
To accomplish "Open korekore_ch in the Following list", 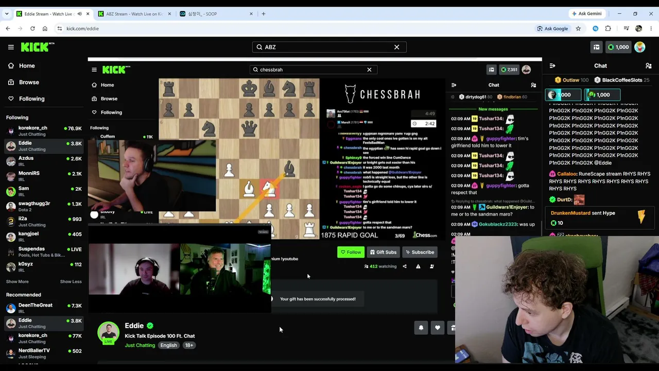I will [x=44, y=131].
